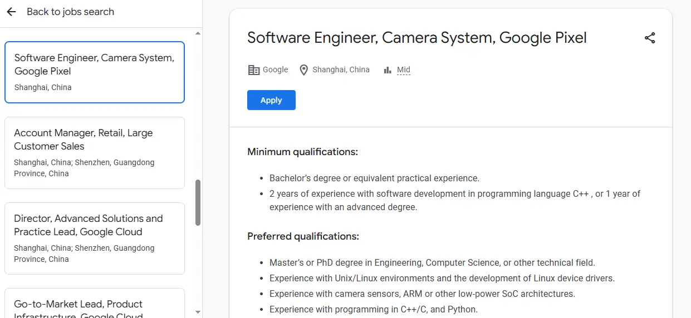Screen dimensions: 691x318
Task: Click "Shanghai, China" in the job detail header
Action: click(341, 70)
